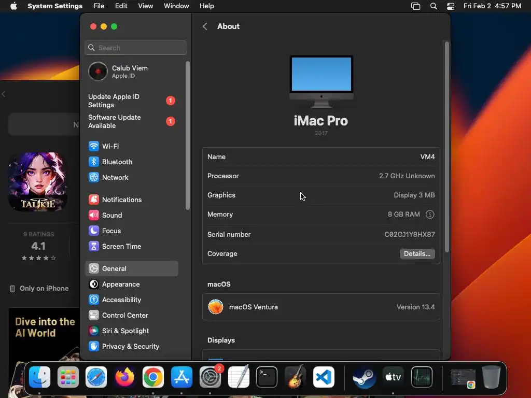The image size is (531, 398).
Task: Click Stage Manager icon in menu bar
Action: (x=415, y=6)
